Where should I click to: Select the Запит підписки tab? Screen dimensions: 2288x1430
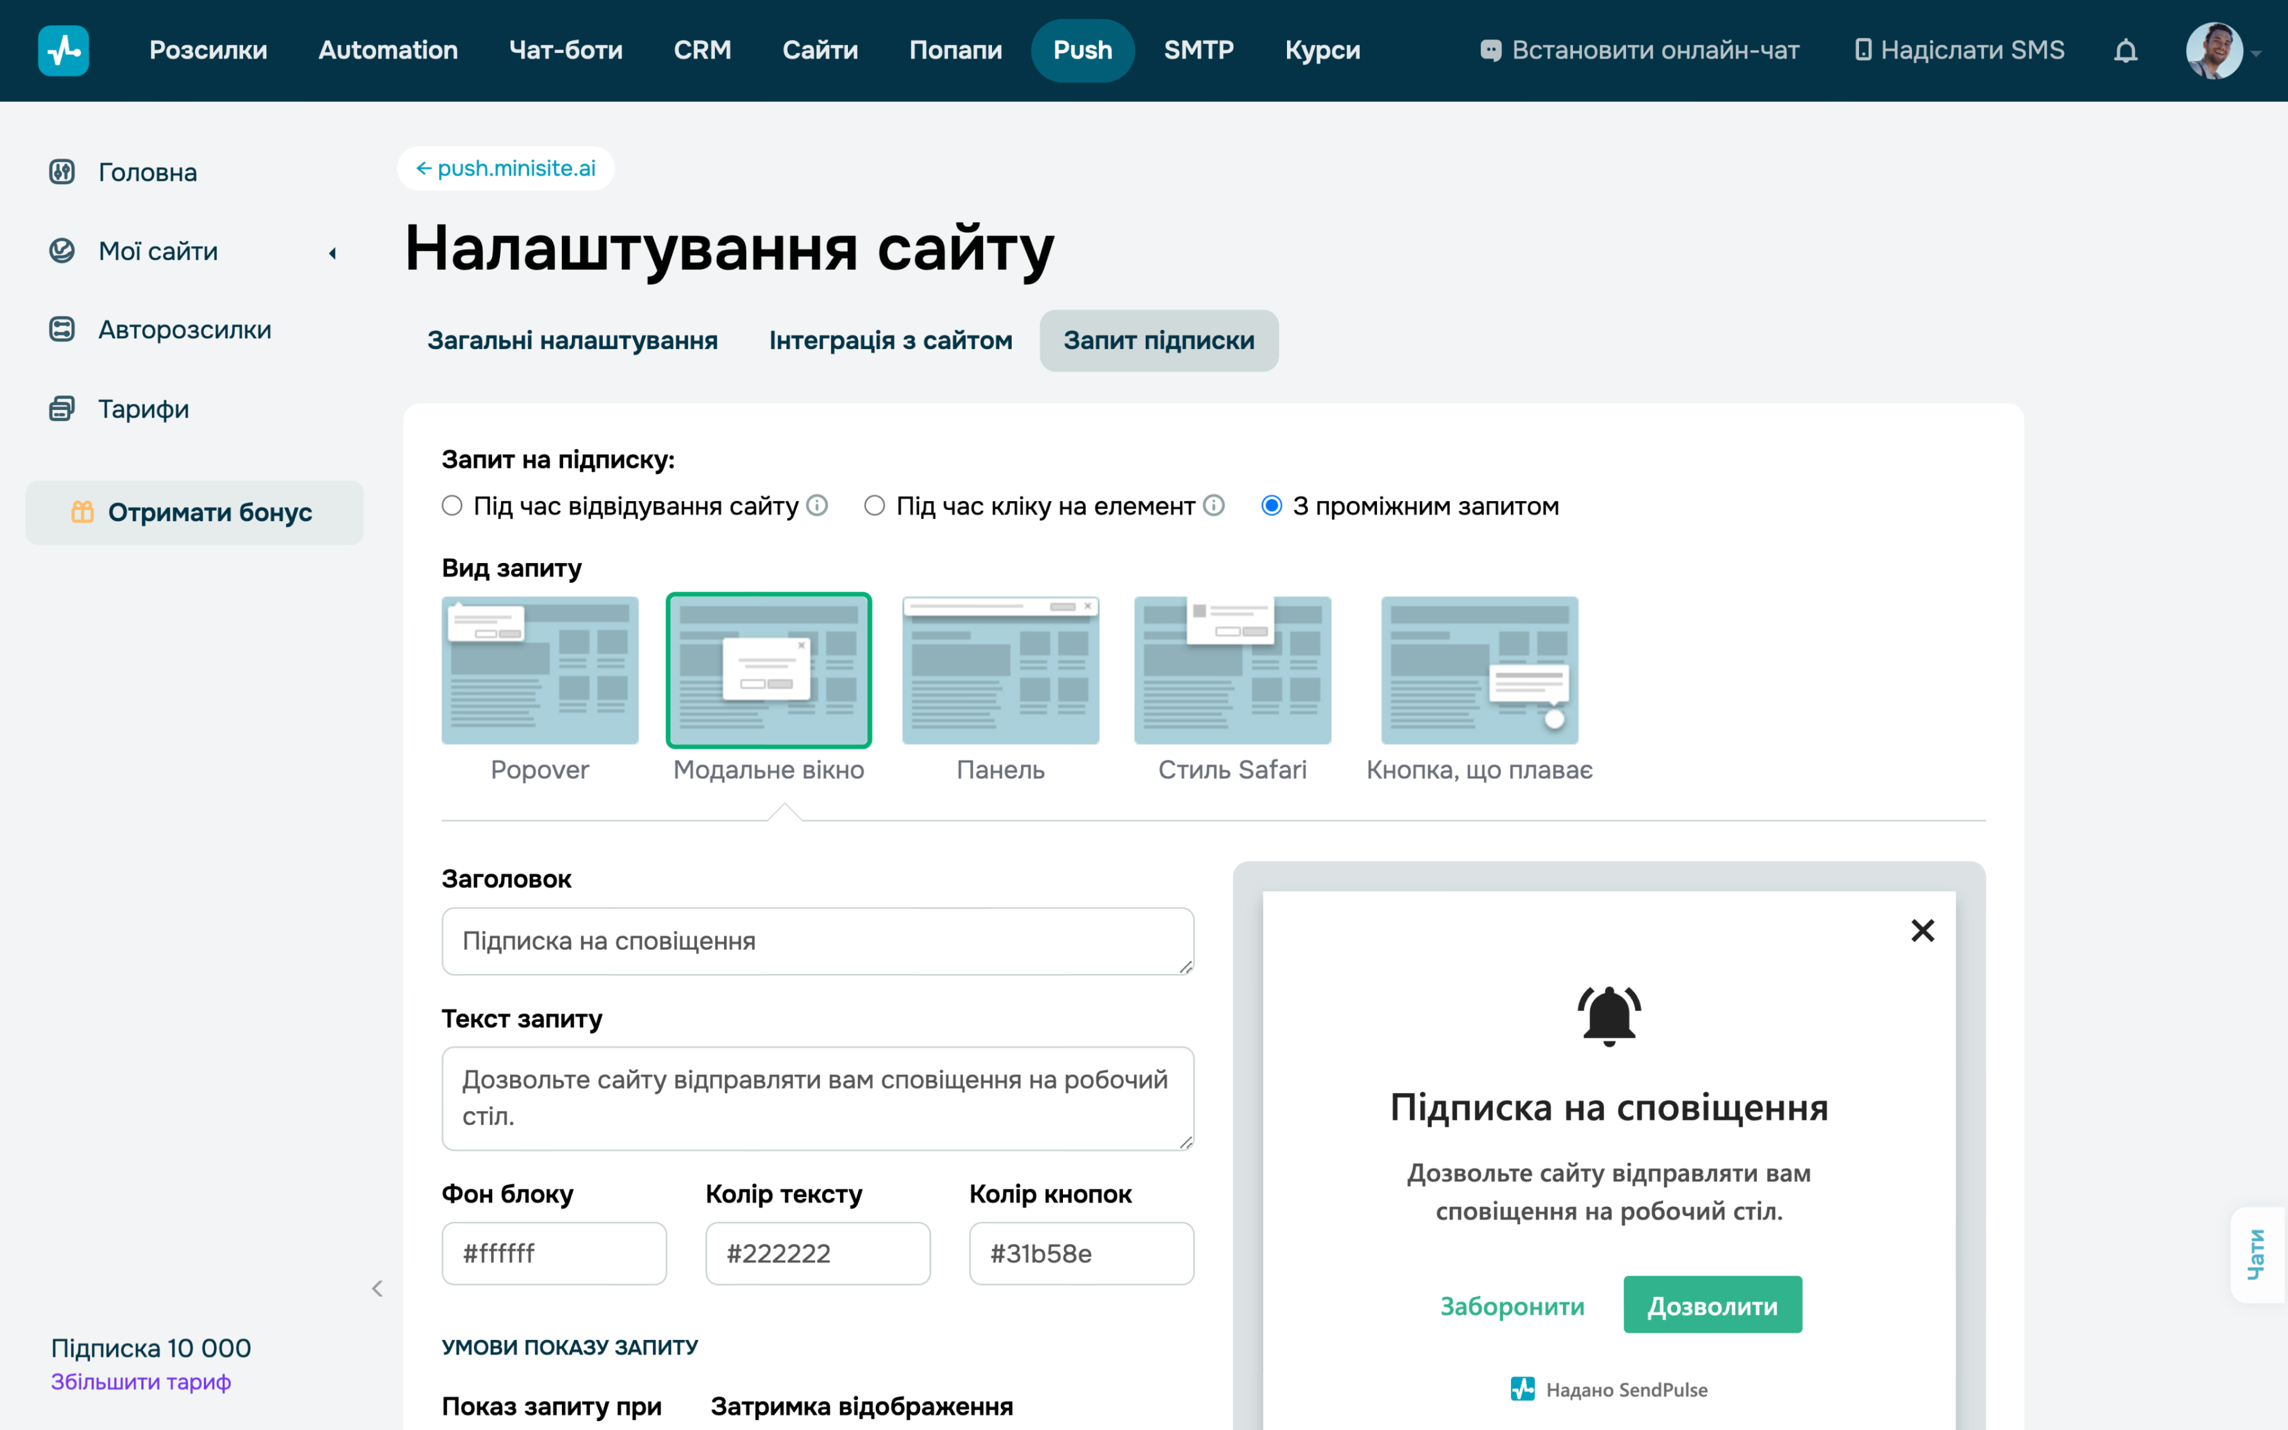click(x=1159, y=340)
